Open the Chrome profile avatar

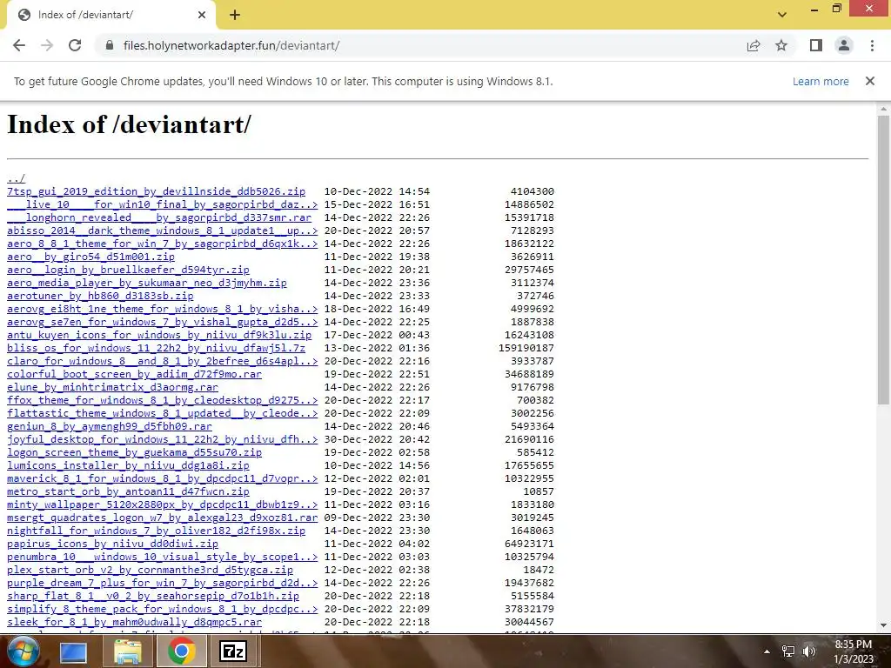click(844, 45)
